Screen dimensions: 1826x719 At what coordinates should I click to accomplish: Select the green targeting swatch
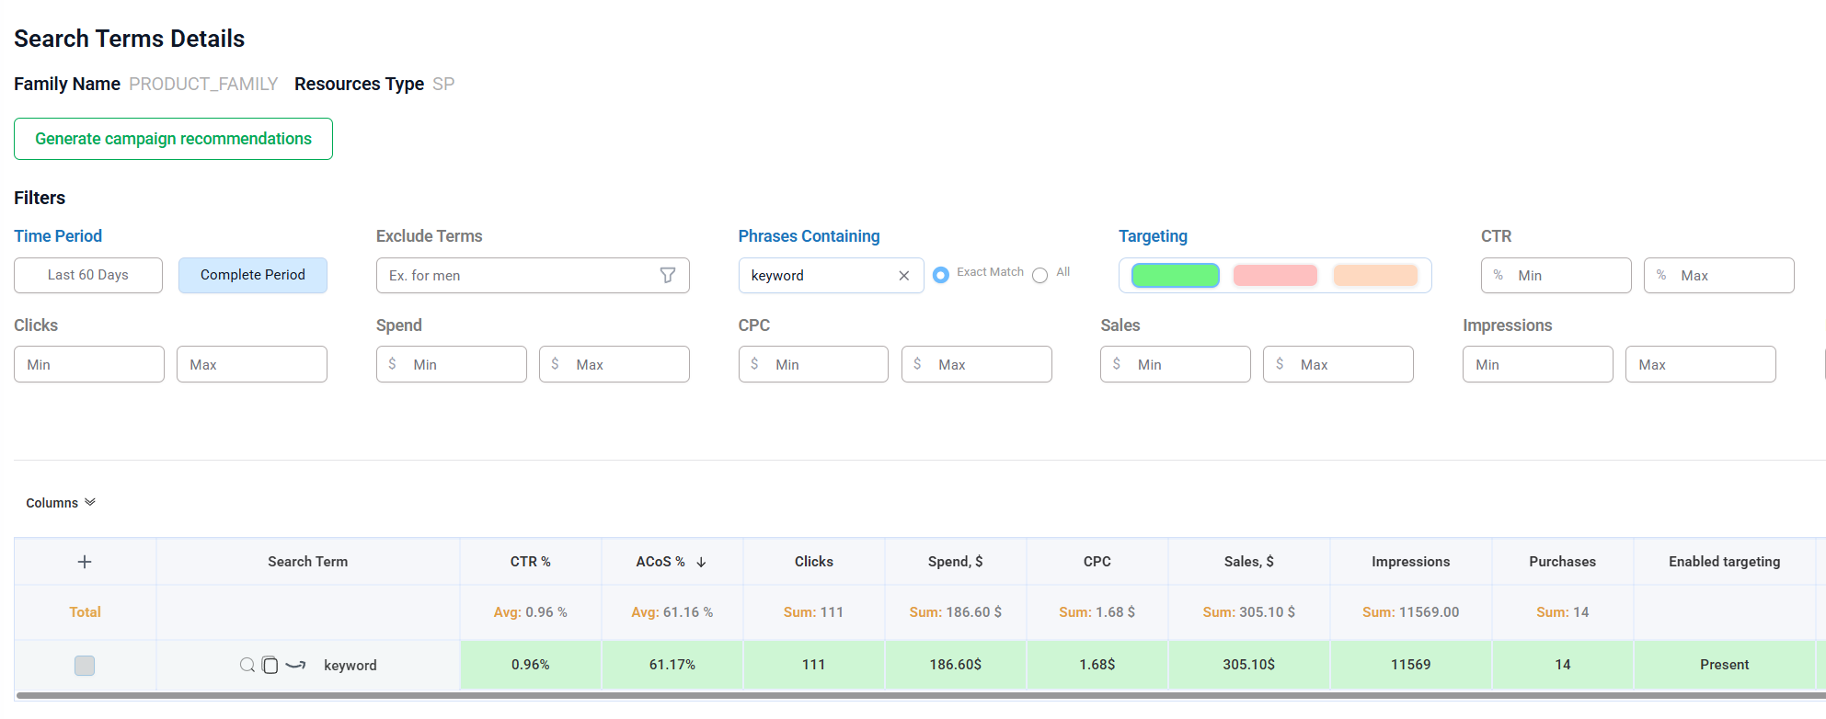point(1175,275)
